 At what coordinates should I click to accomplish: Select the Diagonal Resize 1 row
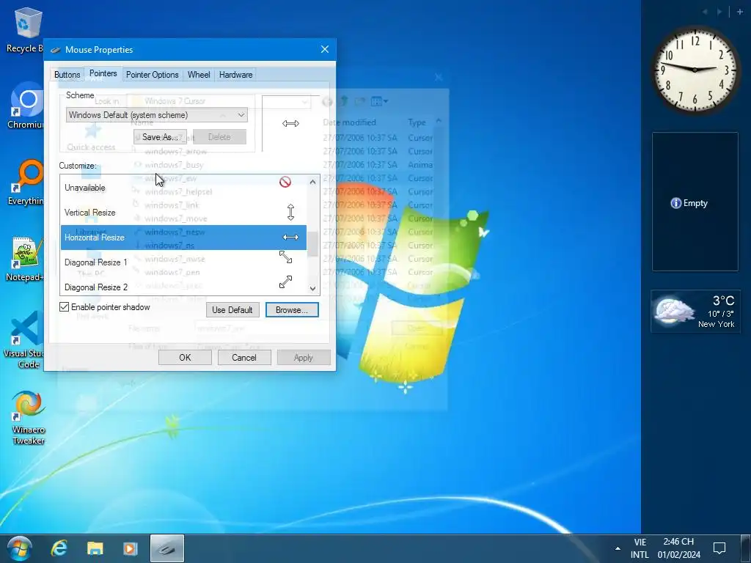(183, 262)
